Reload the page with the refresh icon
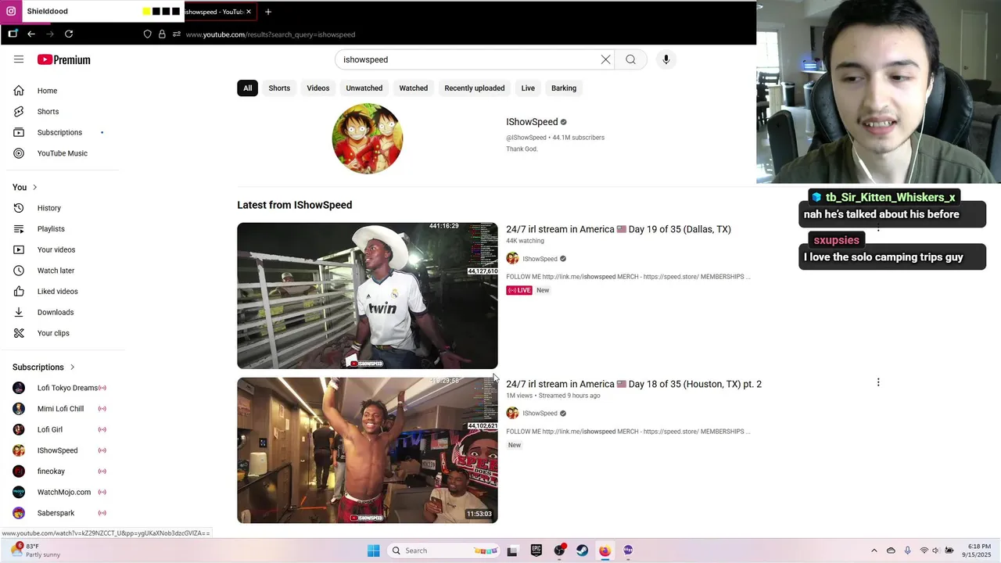Screen dimensions: 1001x563 pos(69,34)
